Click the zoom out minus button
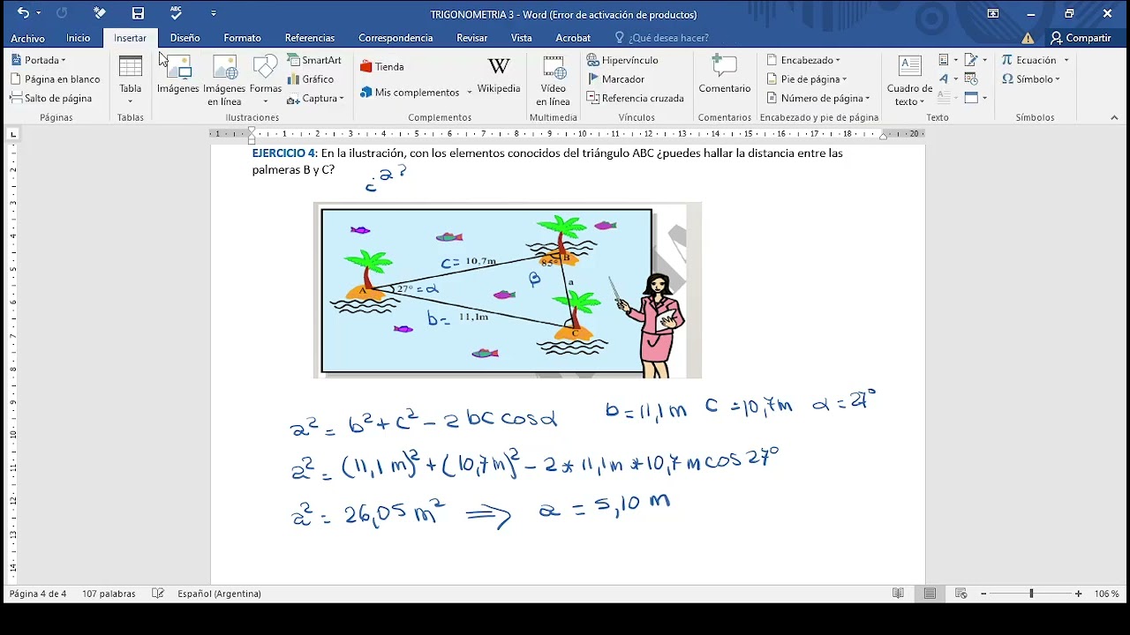 click(983, 594)
